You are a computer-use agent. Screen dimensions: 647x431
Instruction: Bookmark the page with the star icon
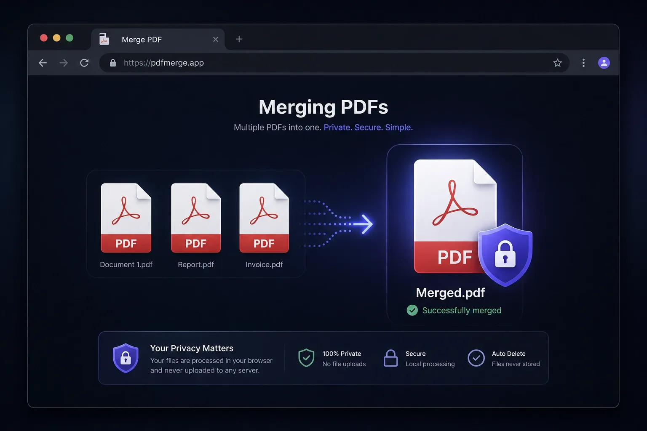click(x=558, y=63)
